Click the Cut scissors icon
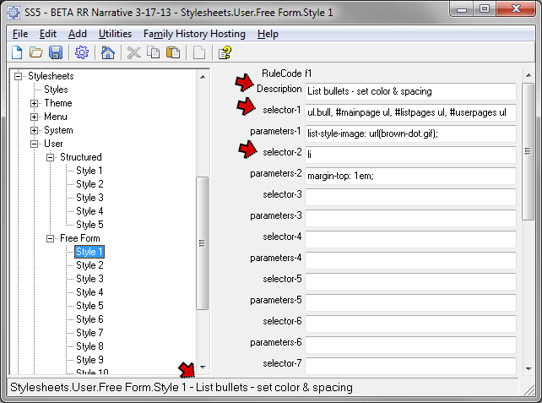Image resolution: width=542 pixels, height=403 pixels. pyautogui.click(x=133, y=53)
